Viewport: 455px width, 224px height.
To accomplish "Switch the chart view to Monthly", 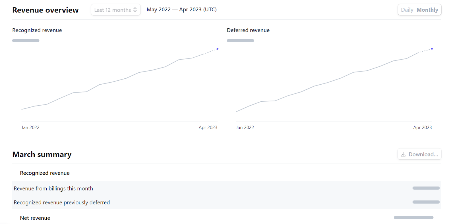I will coord(427,10).
